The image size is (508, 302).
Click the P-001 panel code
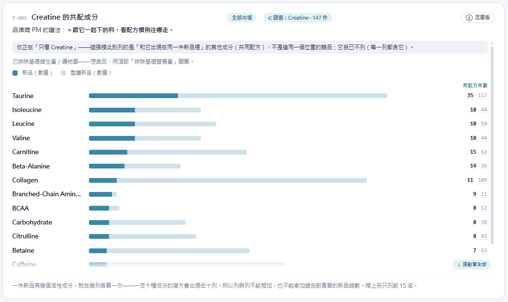[x=20, y=18]
